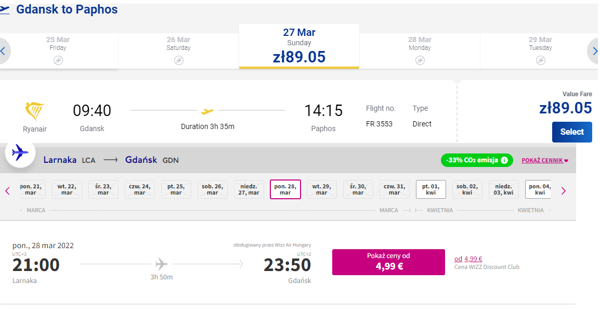Image resolution: width=600 pixels, height=309 pixels.
Task: Click the no-flight icon under 28 Mar Monday
Action: (x=420, y=60)
